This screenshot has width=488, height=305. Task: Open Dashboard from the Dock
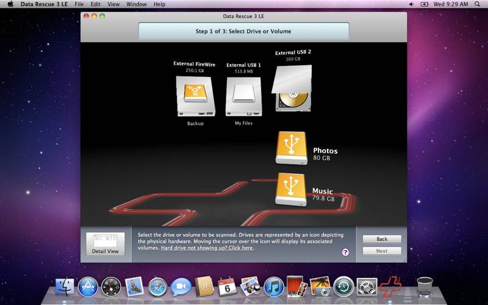point(111,287)
